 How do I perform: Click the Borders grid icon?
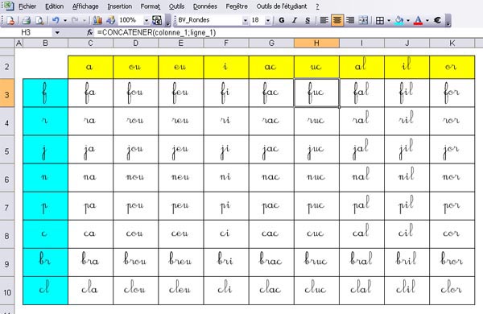click(380, 21)
